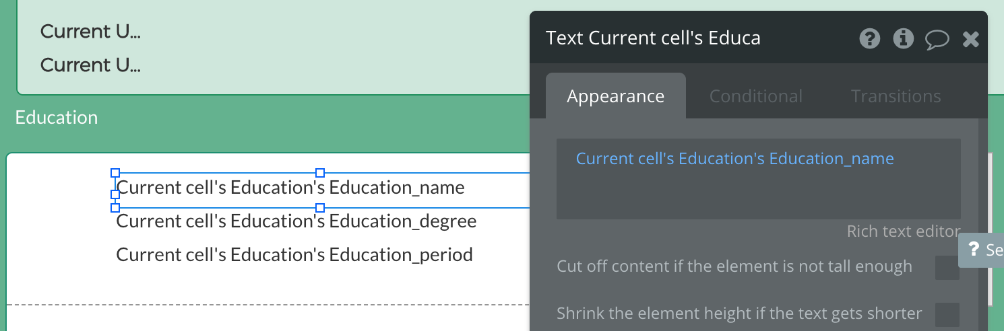This screenshot has width=1004, height=331.
Task: Enable cut off content if not tall enough
Action: tap(947, 268)
